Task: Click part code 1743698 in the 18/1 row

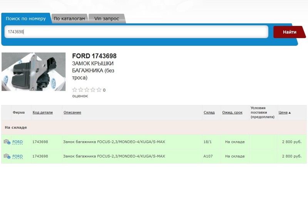Action: [40, 142]
